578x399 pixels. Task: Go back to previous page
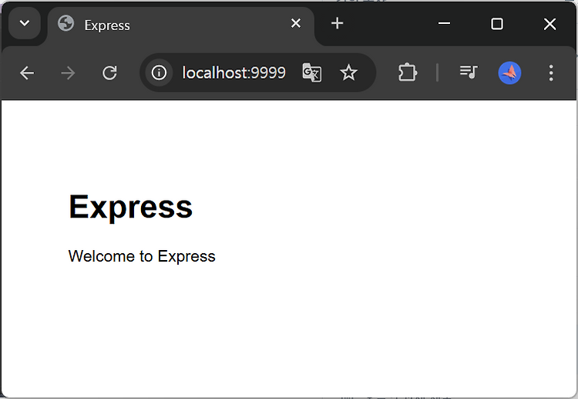tap(27, 73)
